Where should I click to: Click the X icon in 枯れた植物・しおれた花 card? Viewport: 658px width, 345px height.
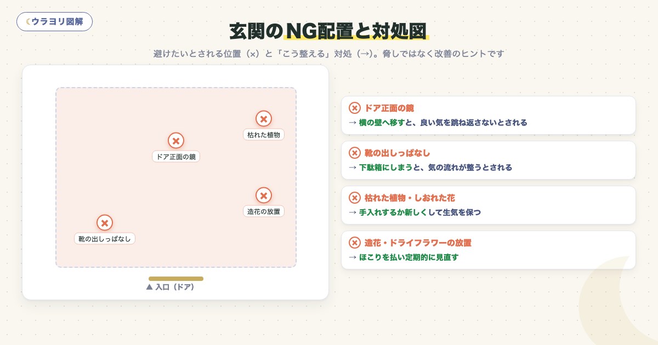coord(355,198)
